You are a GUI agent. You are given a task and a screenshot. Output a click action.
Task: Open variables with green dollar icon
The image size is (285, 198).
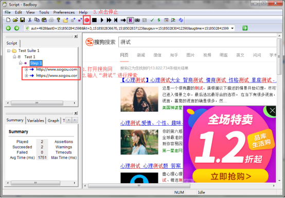[159, 20]
